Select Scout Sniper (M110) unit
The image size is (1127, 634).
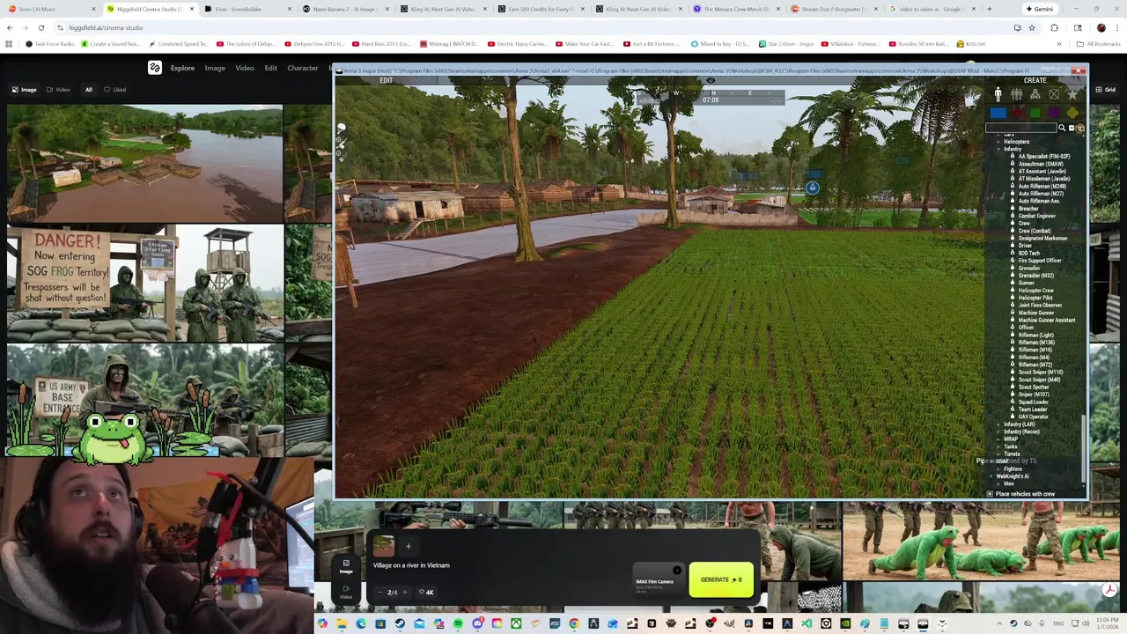click(x=1040, y=372)
